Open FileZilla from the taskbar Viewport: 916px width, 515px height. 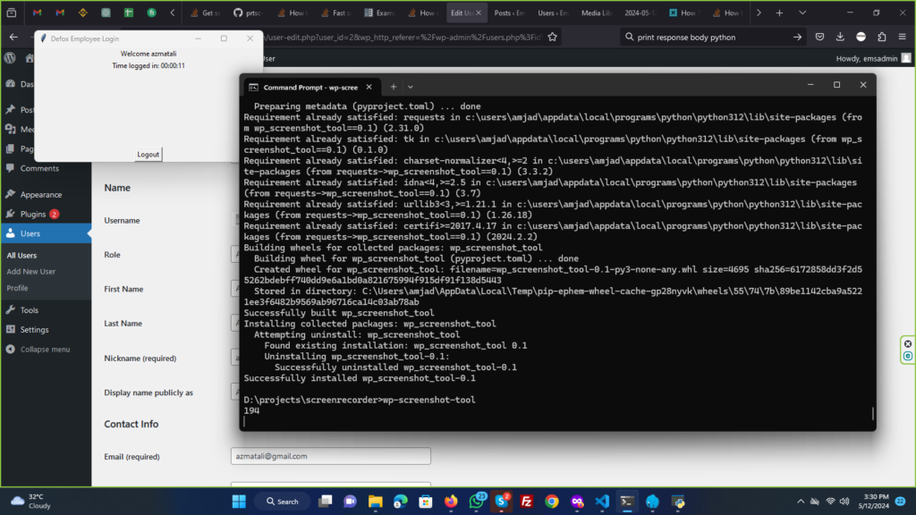(527, 502)
